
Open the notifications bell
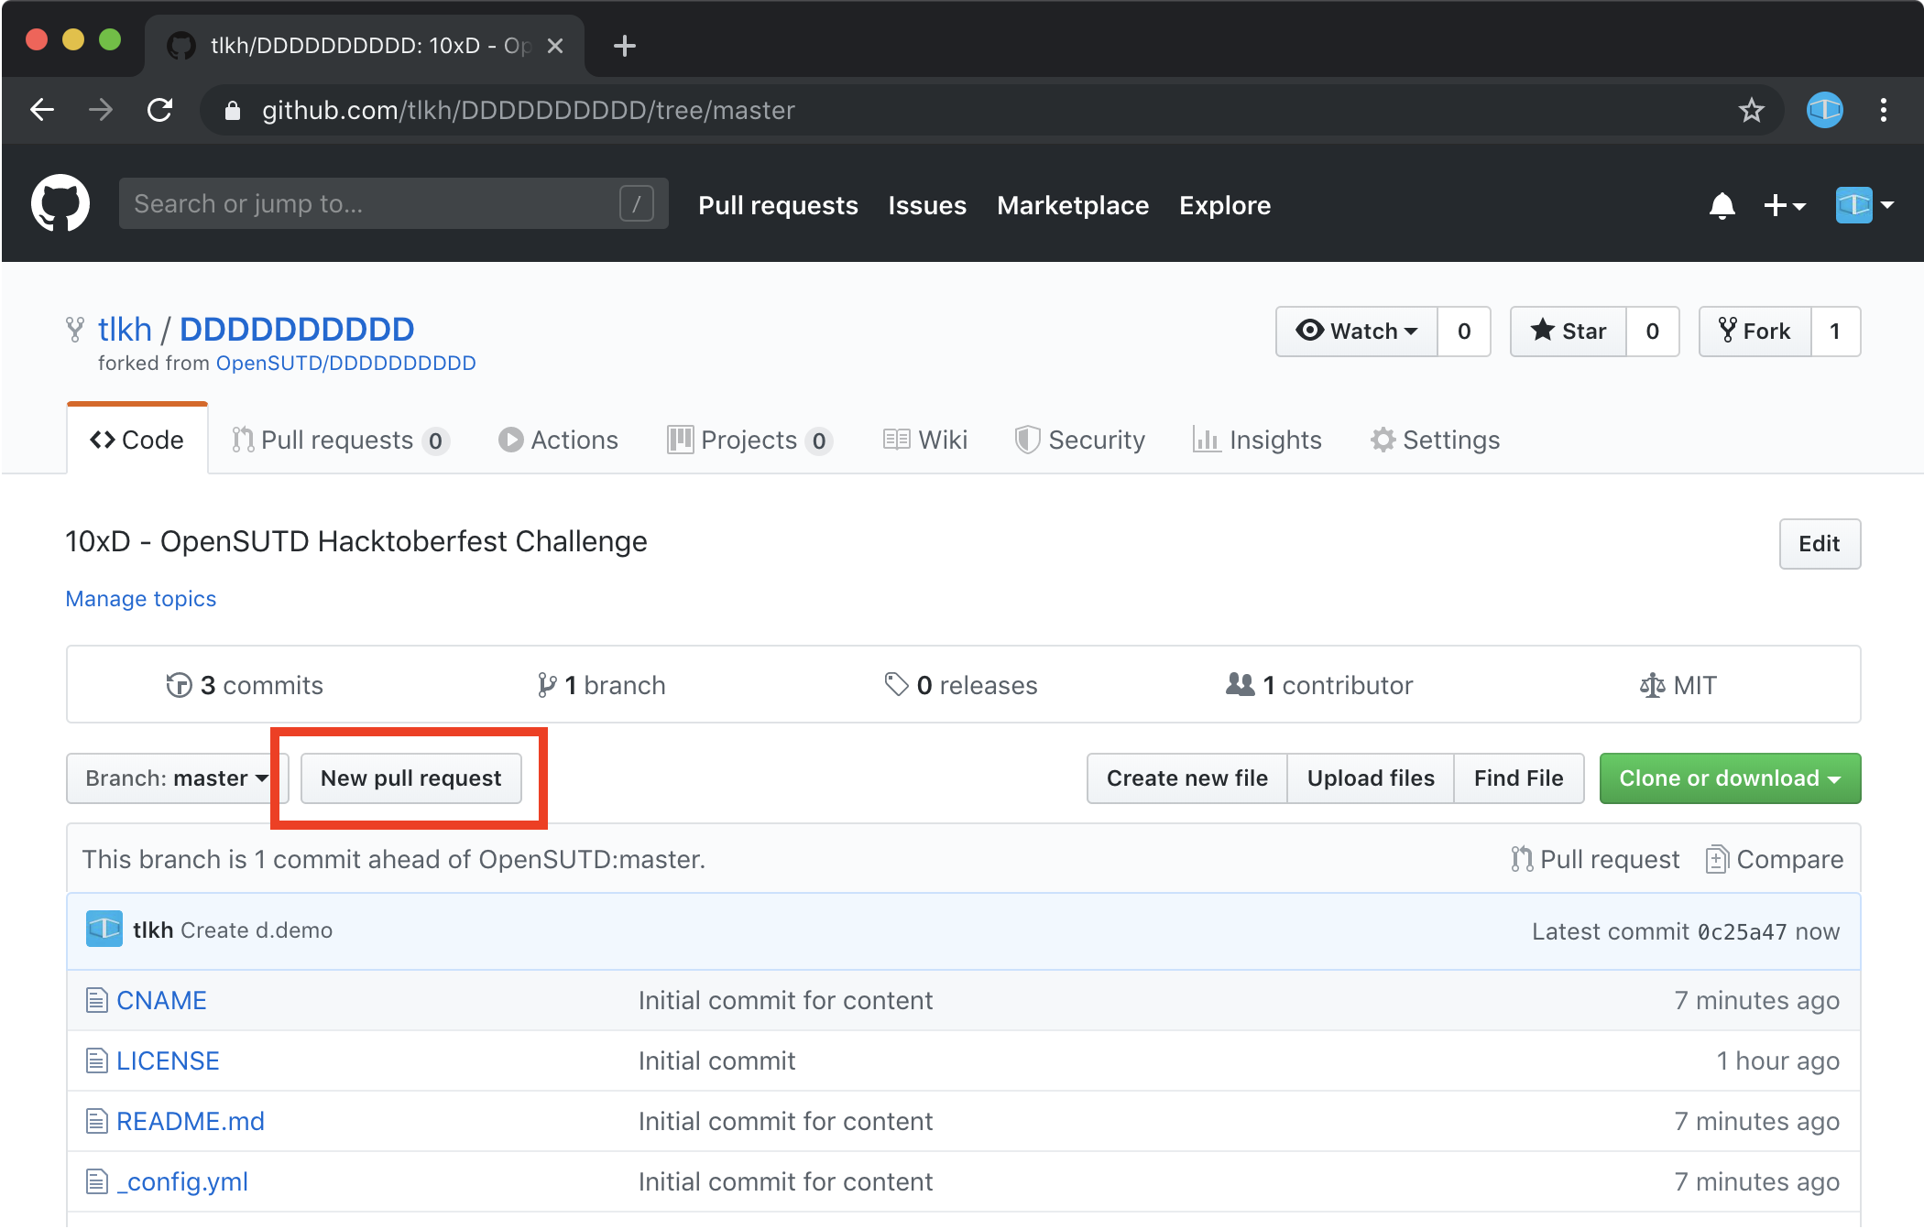(x=1722, y=205)
